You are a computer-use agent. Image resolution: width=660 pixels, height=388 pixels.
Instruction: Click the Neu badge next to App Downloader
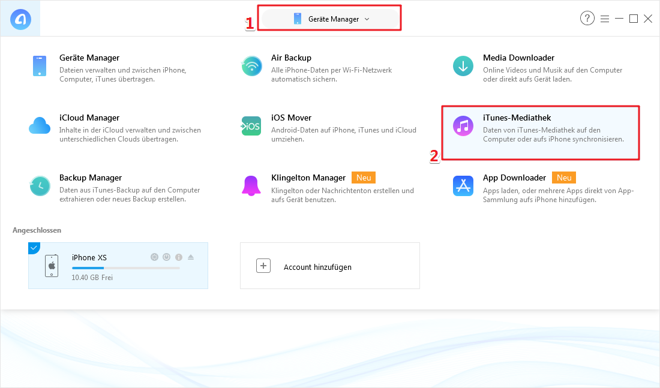click(x=563, y=178)
